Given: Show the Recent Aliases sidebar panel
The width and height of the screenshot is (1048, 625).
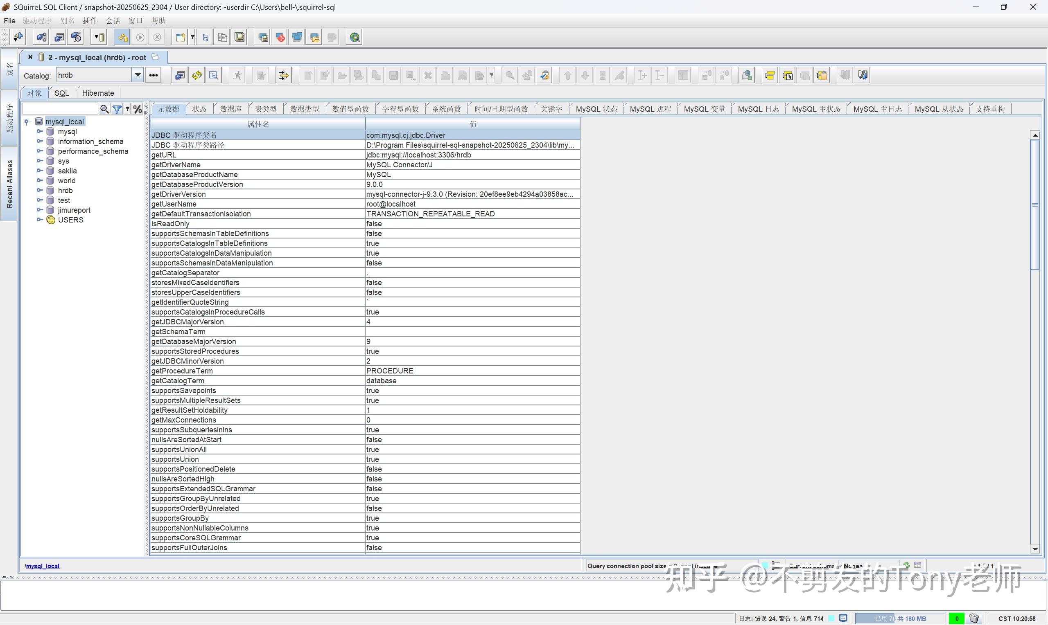Looking at the screenshot, I should point(9,183).
